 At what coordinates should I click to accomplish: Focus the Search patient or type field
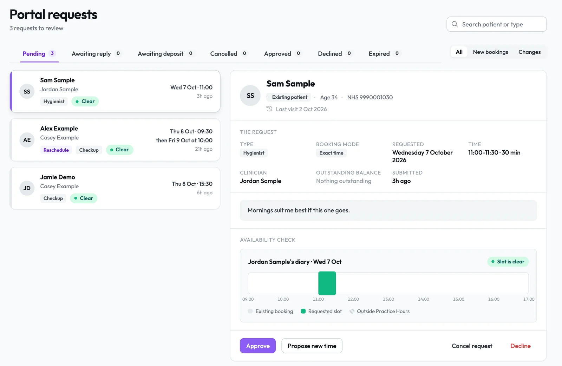(497, 24)
